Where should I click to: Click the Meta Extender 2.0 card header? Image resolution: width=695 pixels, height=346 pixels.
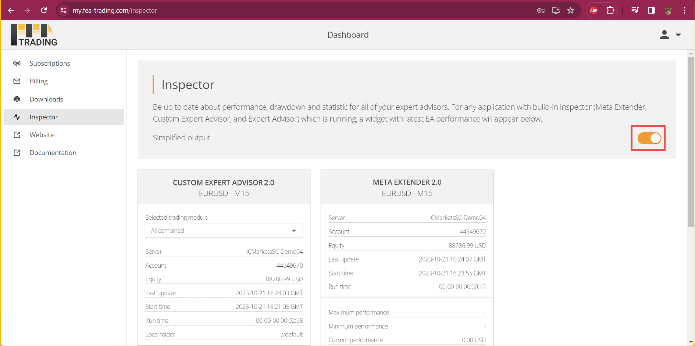(407, 187)
